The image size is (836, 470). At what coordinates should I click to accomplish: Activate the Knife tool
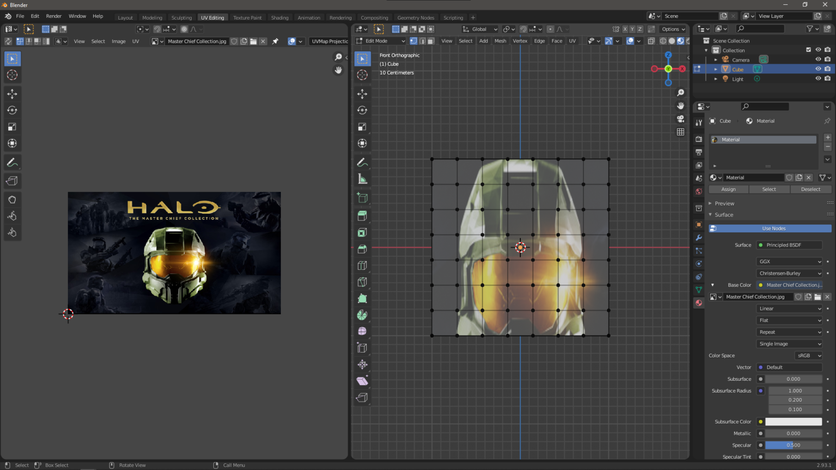coord(362,282)
